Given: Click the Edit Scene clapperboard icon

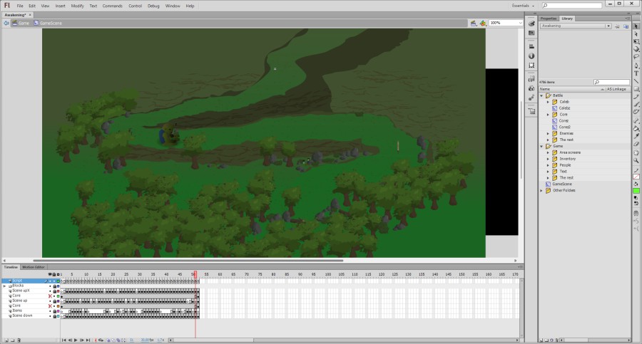Looking at the screenshot, I should coord(472,23).
